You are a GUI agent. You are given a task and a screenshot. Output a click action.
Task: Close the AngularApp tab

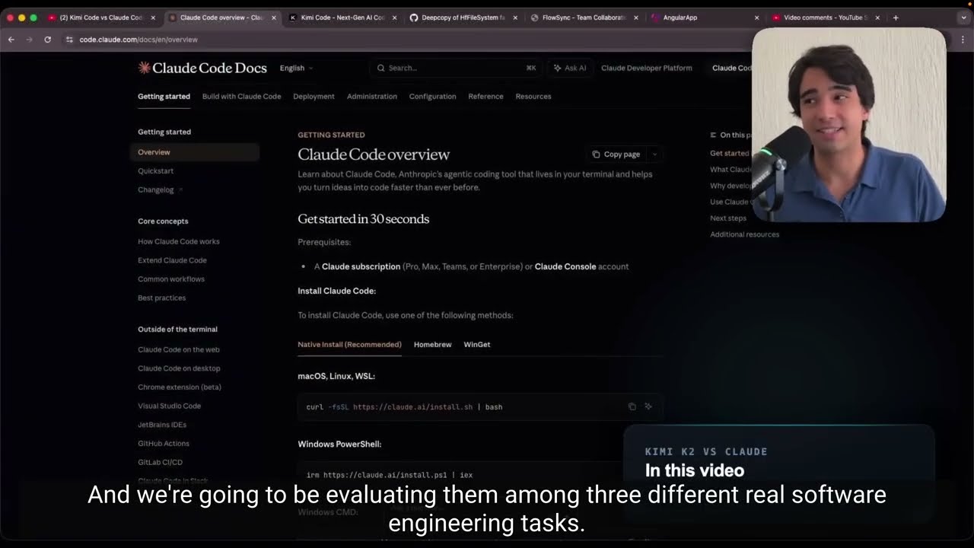(x=756, y=18)
